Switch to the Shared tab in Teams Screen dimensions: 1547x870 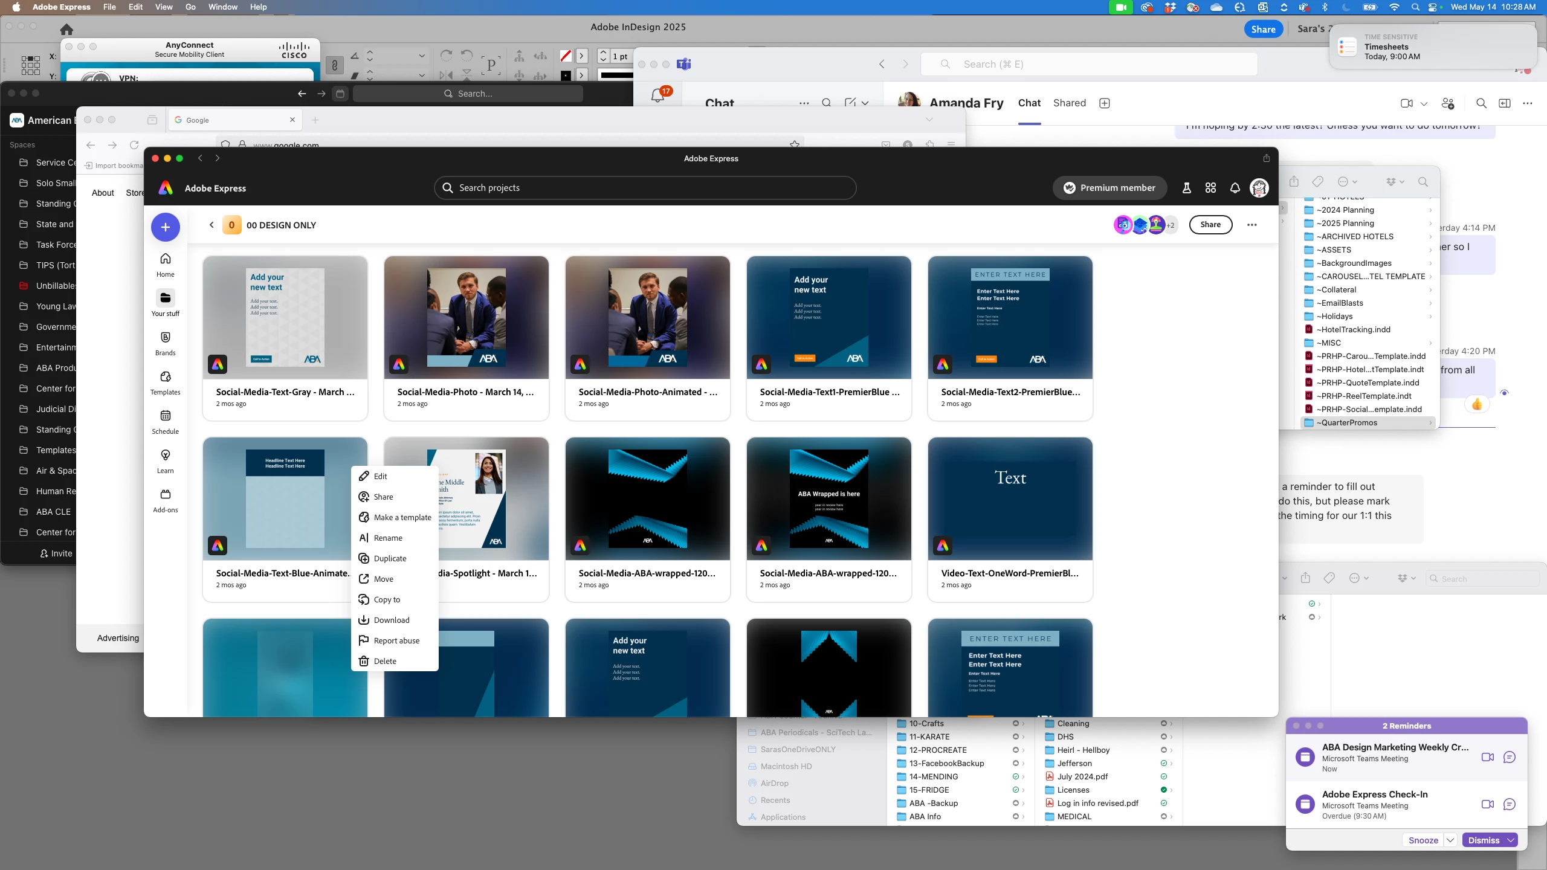pos(1069,103)
